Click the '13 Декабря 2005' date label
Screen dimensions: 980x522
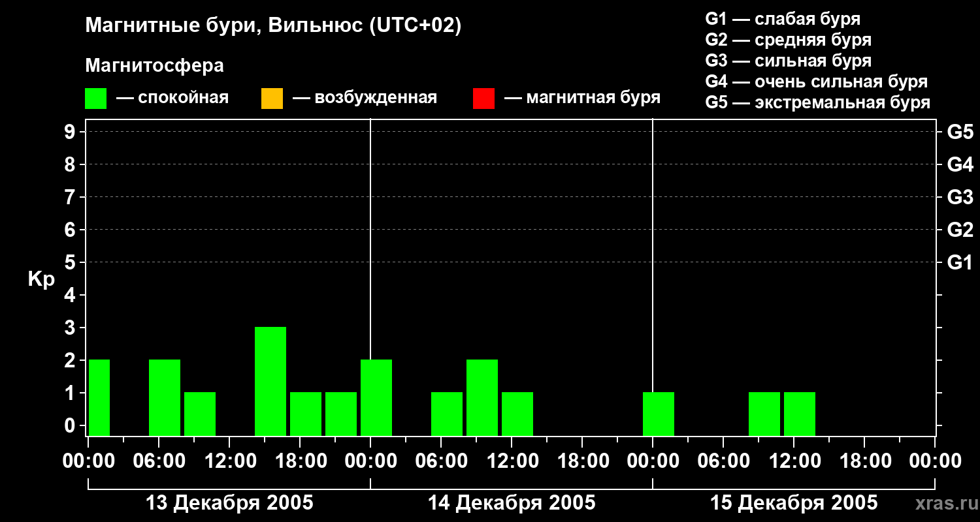coord(229,503)
